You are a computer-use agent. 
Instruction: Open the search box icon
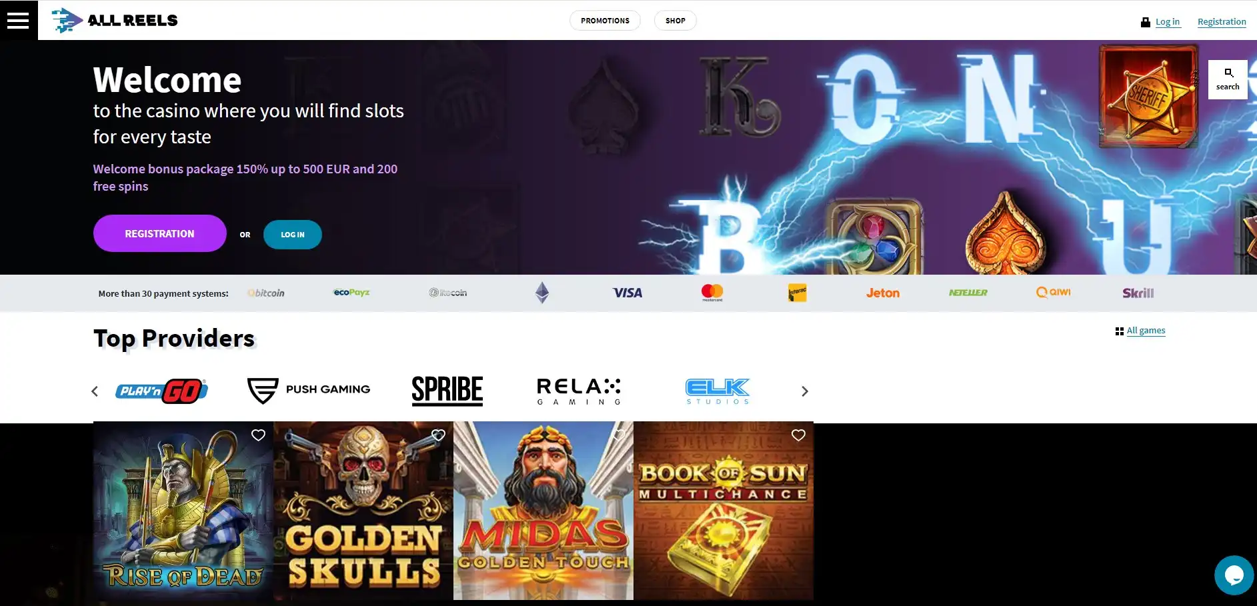point(1228,79)
